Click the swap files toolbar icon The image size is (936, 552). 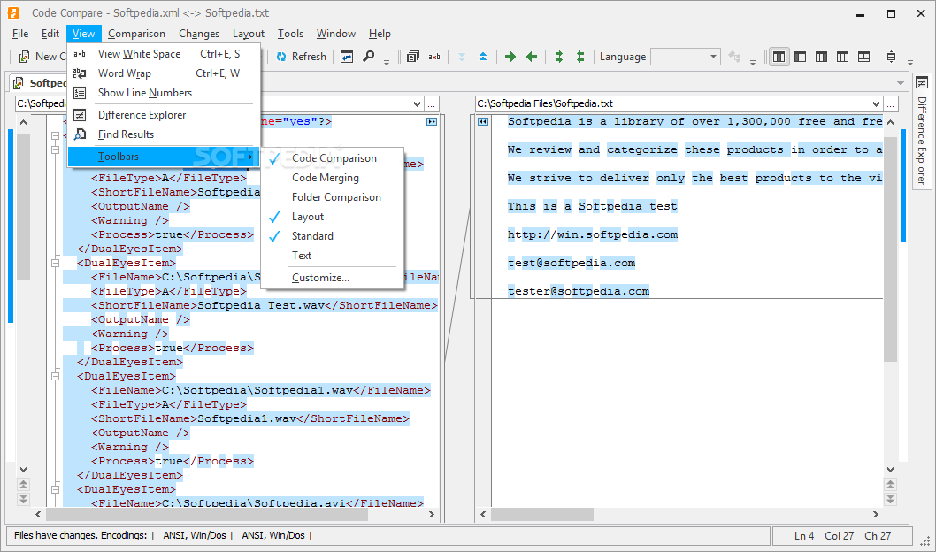pos(347,57)
